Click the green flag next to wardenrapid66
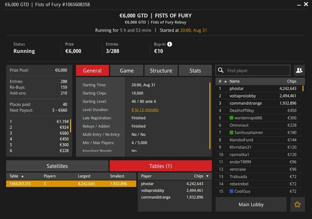Screen dimensions: 312x219 (231, 118)
